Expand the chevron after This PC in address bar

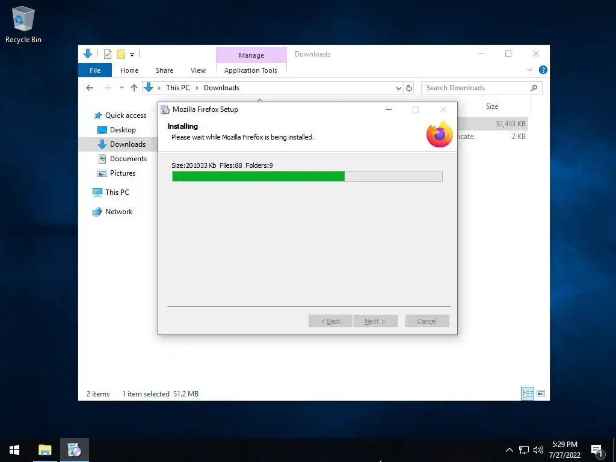pyautogui.click(x=197, y=88)
